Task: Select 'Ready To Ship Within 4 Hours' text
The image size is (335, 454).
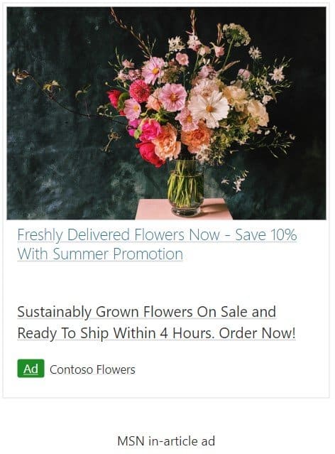Action: (116, 333)
